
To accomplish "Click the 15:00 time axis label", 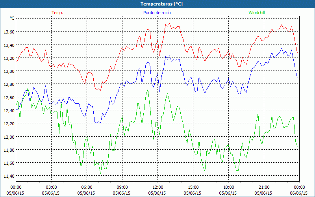I will (193, 188).
